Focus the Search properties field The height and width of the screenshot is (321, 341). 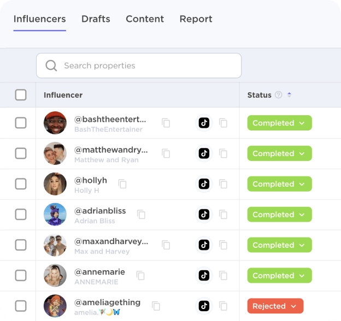139,66
